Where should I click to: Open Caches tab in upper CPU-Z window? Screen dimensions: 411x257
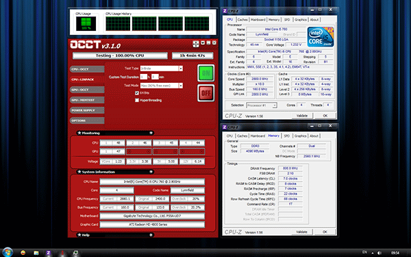coord(242,20)
